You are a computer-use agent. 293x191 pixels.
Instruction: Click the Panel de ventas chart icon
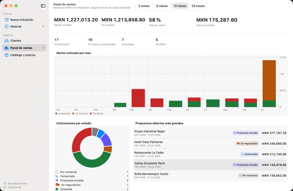(x=7, y=48)
